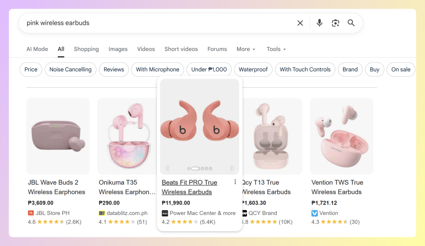Open Beats Fit PRO True Wireless Earbuds link
425x246 pixels.
(x=189, y=187)
